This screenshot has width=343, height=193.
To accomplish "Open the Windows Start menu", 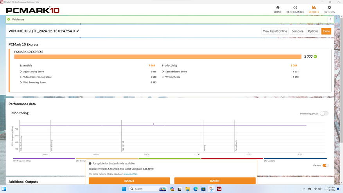I will tap(124, 189).
